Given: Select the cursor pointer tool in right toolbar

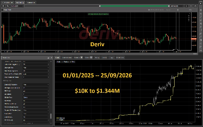Looking at the screenshot, I should click(x=201, y=3).
